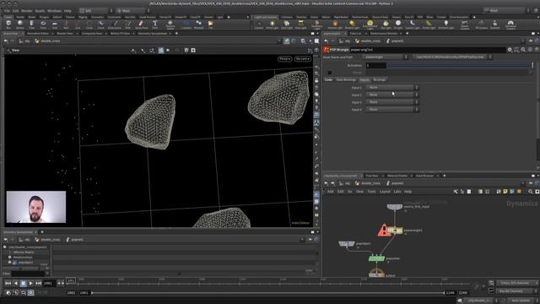Image resolution: width=540 pixels, height=304 pixels.
Task: Select the Font shelf tool
Action: point(155,24)
